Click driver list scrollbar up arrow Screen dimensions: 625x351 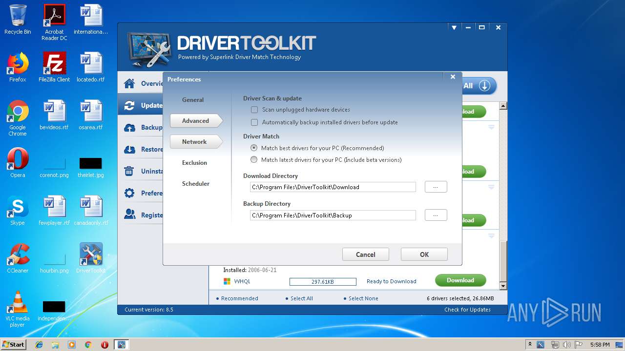(x=503, y=106)
